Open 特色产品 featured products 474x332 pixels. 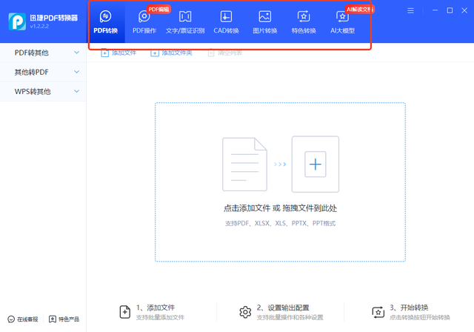coord(64,319)
